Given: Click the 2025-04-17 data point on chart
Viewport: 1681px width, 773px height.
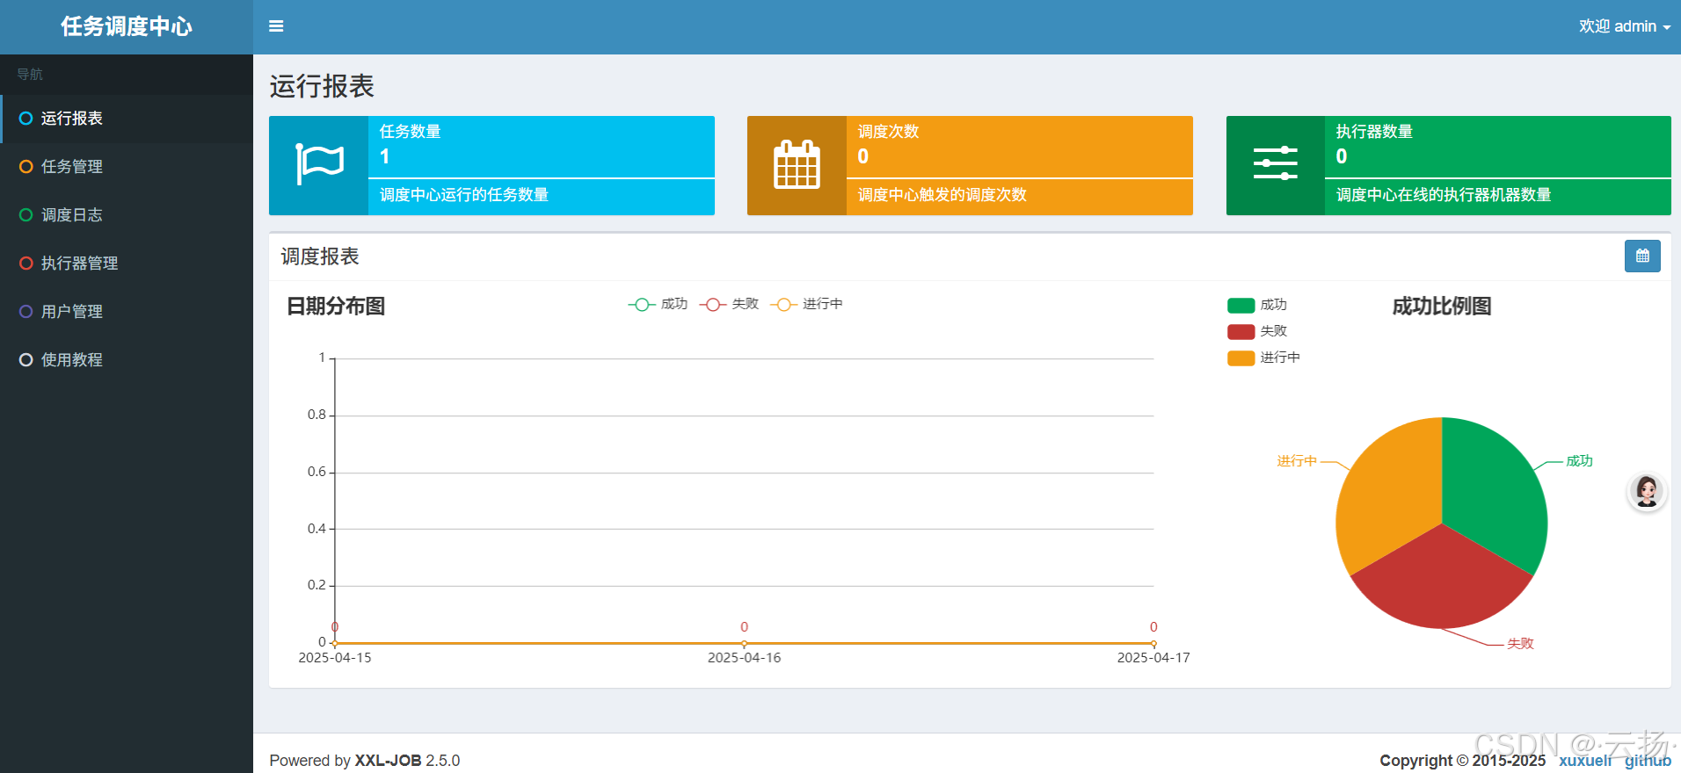Looking at the screenshot, I should click(1153, 644).
